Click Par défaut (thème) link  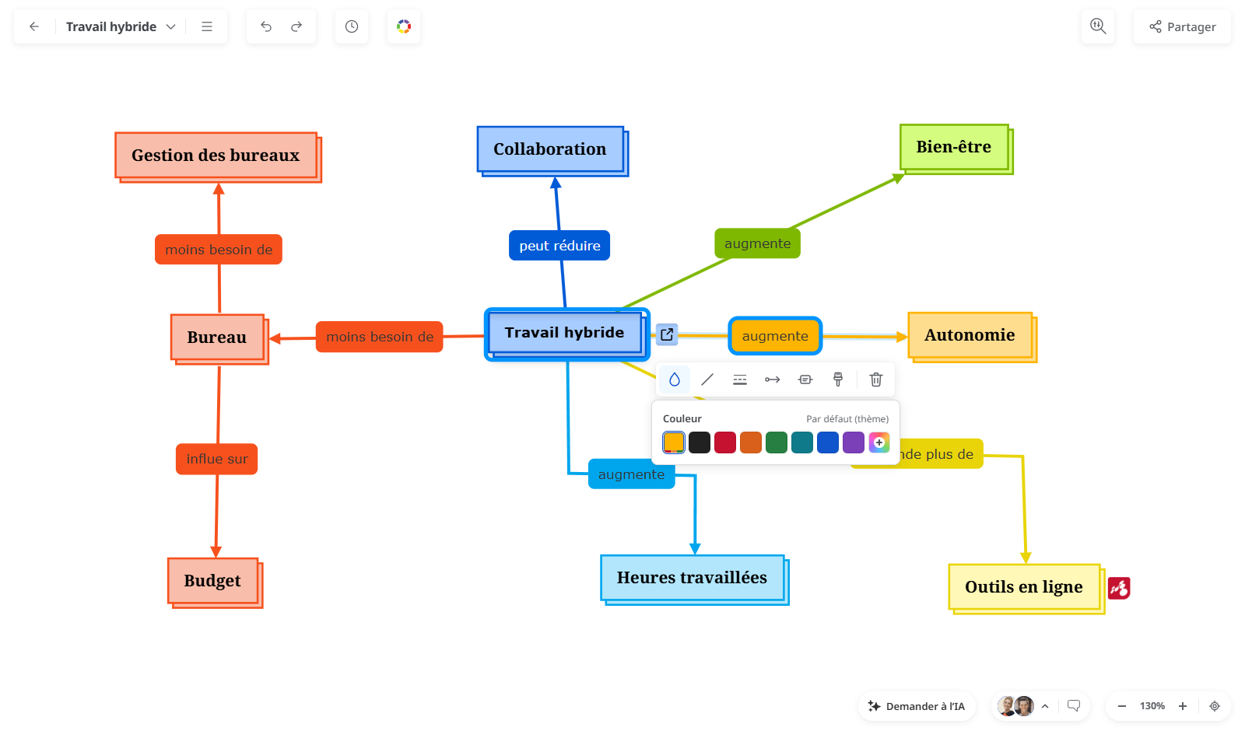847,418
